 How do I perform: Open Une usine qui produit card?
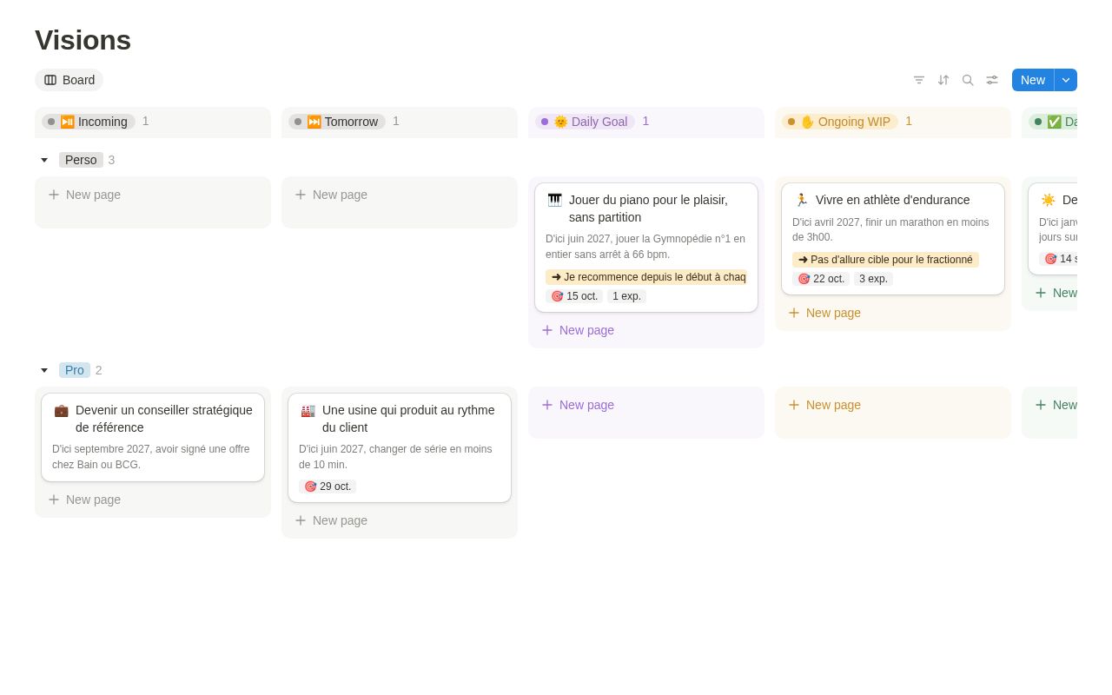(400, 447)
